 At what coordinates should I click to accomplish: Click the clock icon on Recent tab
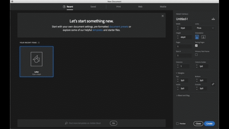(64, 7)
